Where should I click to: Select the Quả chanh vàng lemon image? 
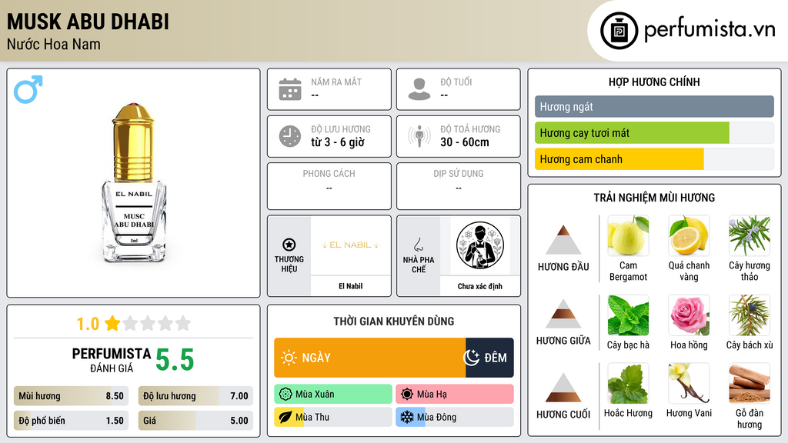[689, 235]
